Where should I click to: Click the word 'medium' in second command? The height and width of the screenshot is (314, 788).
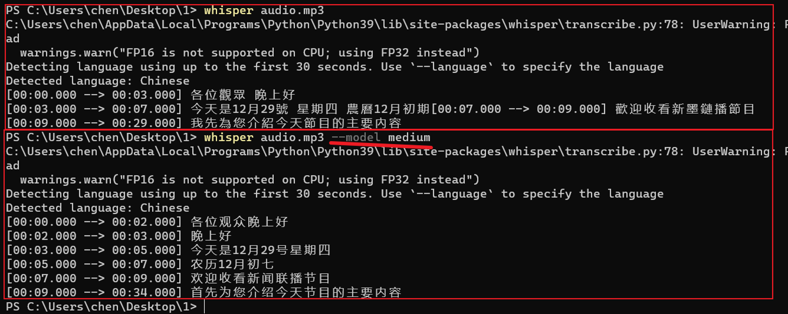[409, 138]
